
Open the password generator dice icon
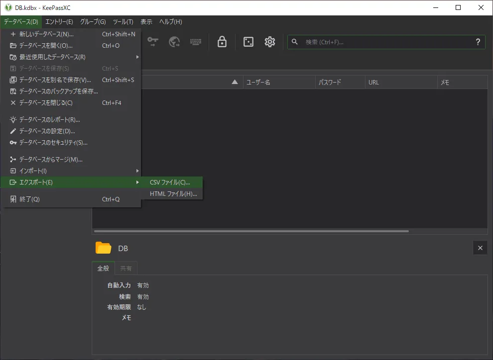tap(248, 42)
